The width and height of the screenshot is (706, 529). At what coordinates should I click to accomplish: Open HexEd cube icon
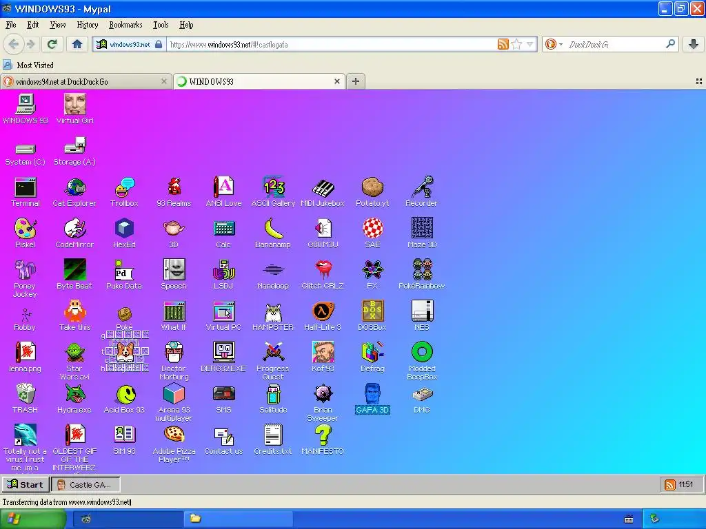(x=124, y=234)
